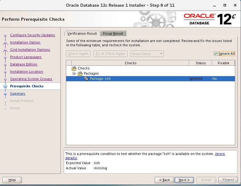This screenshot has height=186, width=241.
Task: Click the Prerequisite Checks step bullet
Action: coord(5,86)
